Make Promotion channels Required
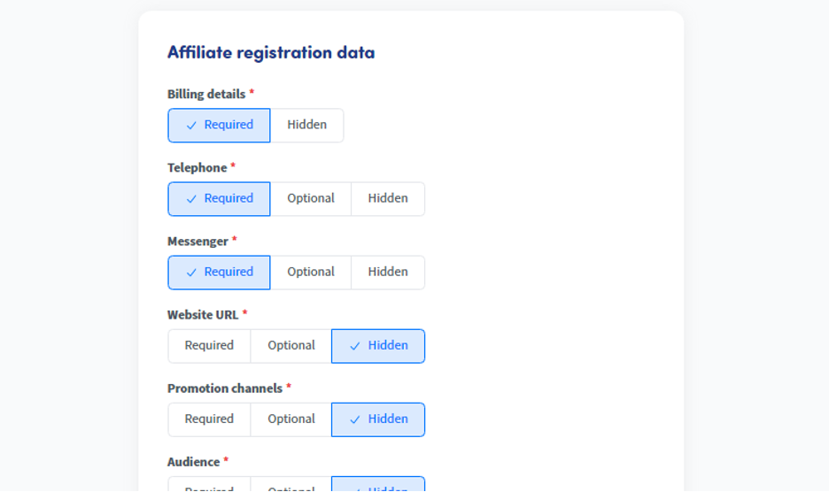The width and height of the screenshot is (829, 492). pyautogui.click(x=209, y=419)
